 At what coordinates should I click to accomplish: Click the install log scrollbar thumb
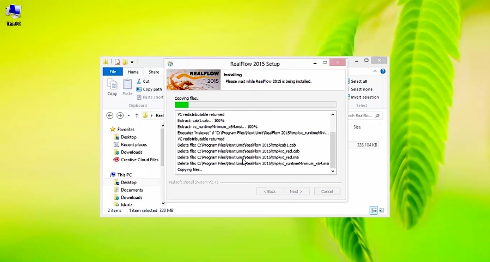(333, 149)
